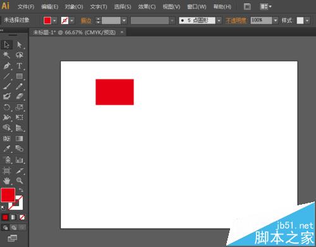Select the Pen tool
This screenshot has height=247, width=316.
(6, 66)
